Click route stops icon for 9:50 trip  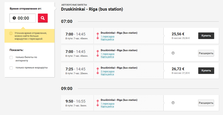[98, 103]
